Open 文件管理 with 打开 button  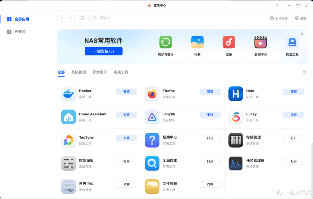point(210,184)
